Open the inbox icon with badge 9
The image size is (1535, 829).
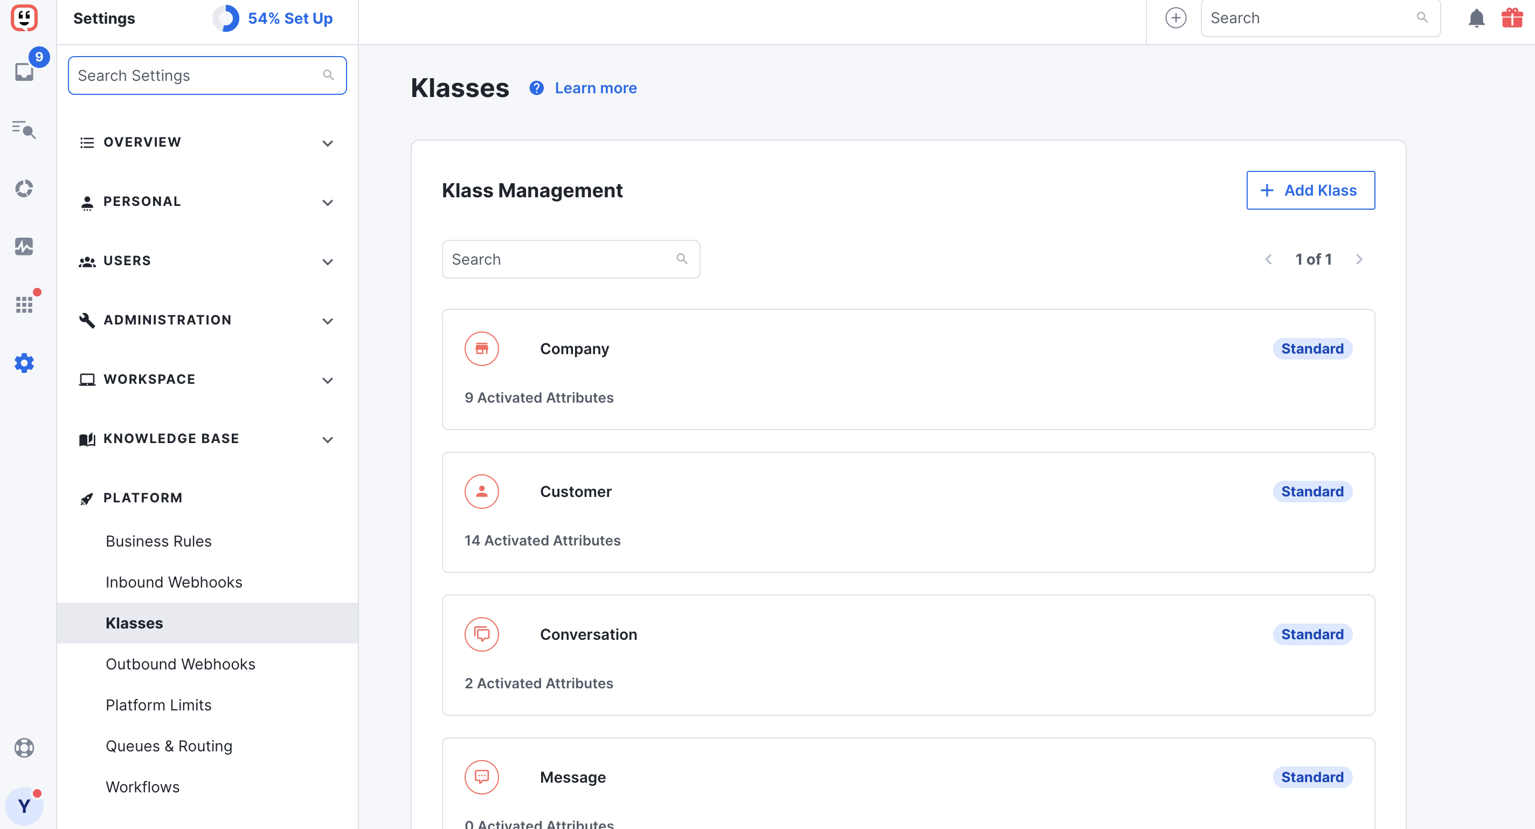(x=24, y=72)
